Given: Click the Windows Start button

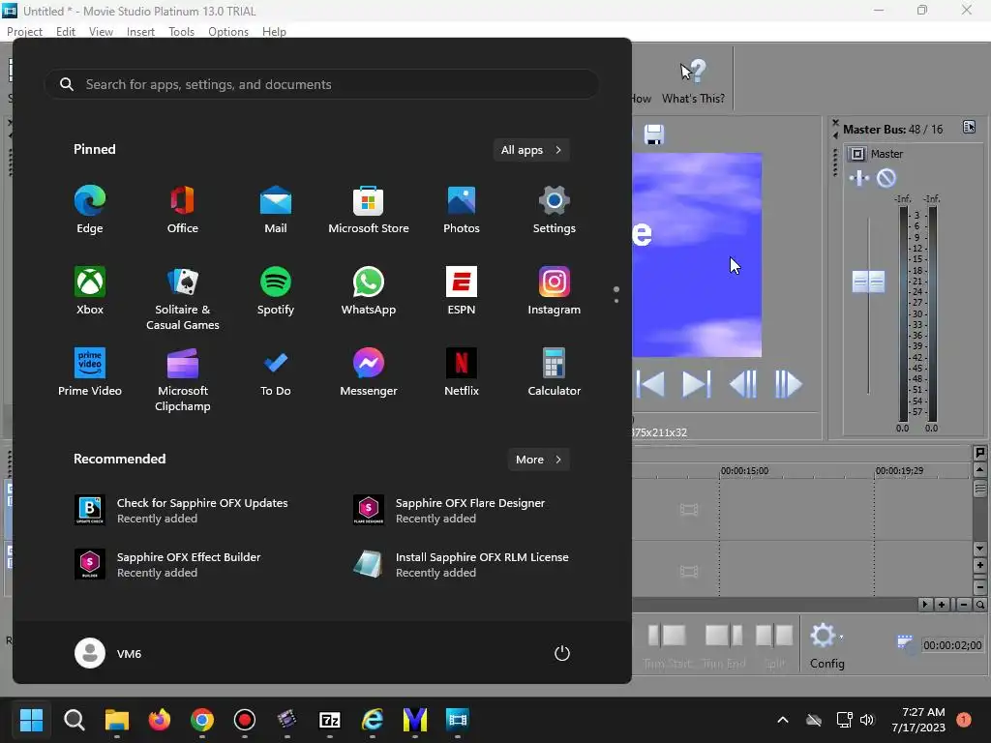Looking at the screenshot, I should 31,720.
